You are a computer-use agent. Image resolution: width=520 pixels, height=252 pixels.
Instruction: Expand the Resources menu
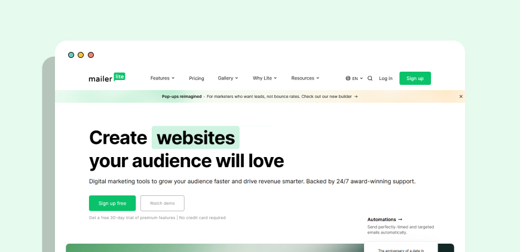coord(305,78)
